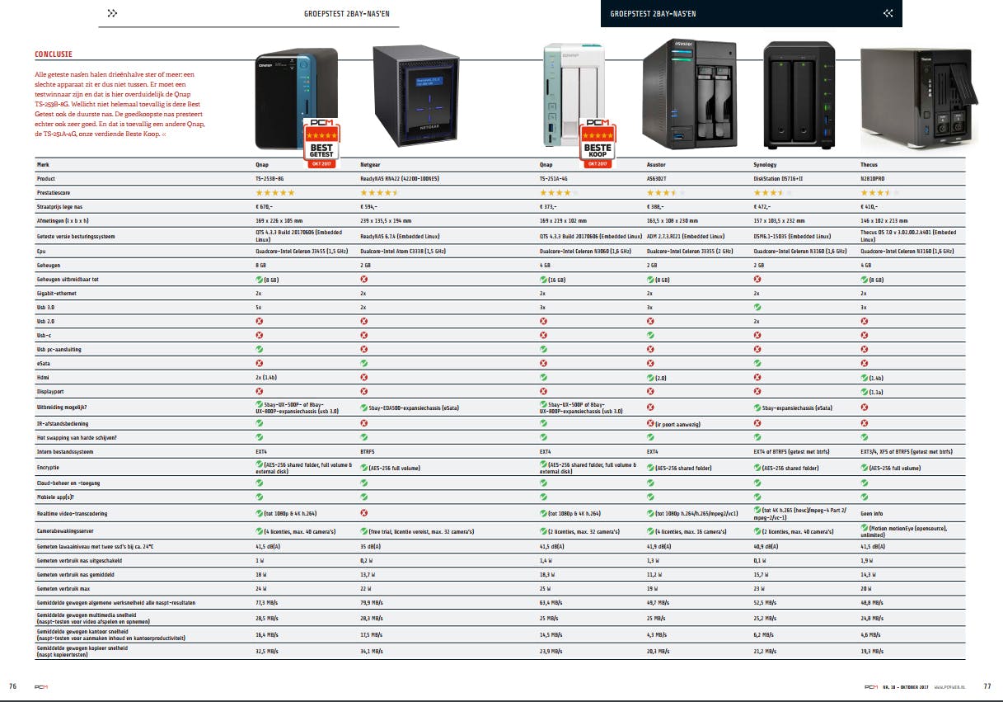Click the star rating for Synology DiskStation
Viewport: 1003px width, 702px height.
point(772,192)
